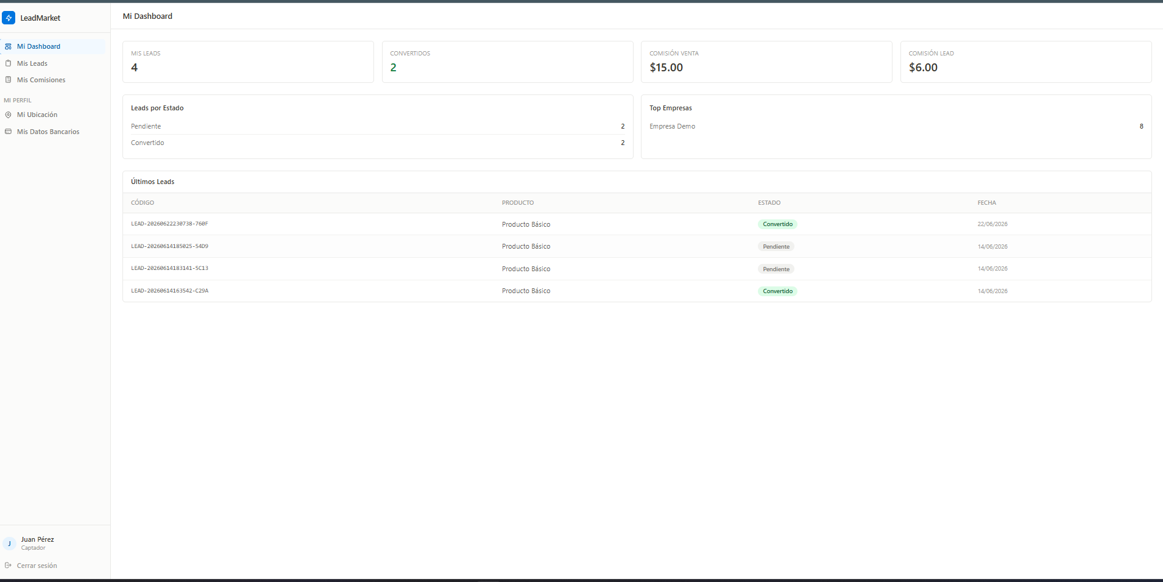Click the Pendiente row in Leads por Estado
Image resolution: width=1163 pixels, height=582 pixels.
[378, 126]
